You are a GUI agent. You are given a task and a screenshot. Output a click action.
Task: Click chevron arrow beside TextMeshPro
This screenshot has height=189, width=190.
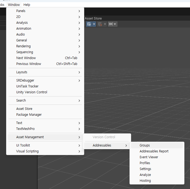tap(79, 129)
